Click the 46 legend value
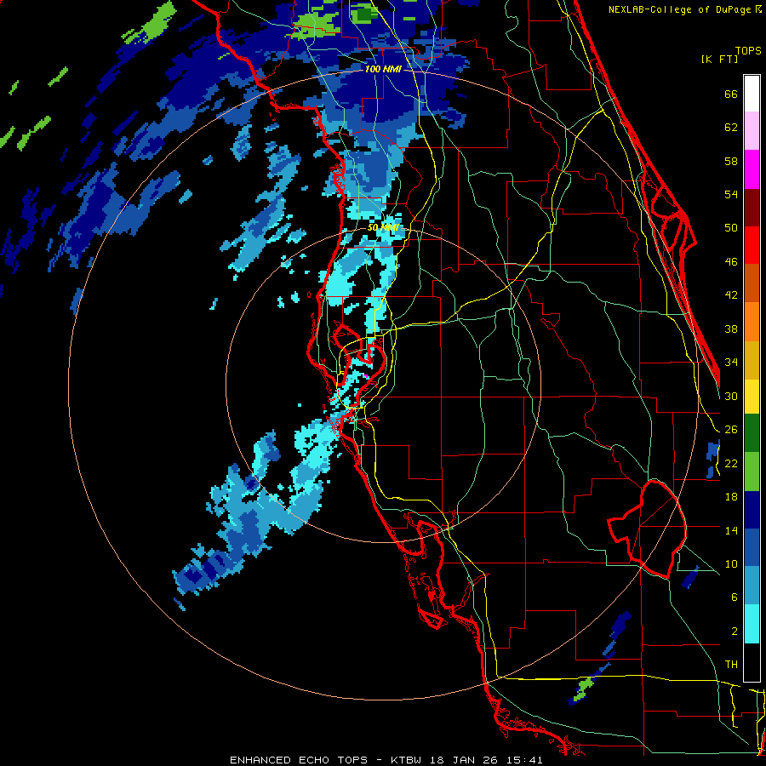This screenshot has width=766, height=766. pyautogui.click(x=731, y=262)
